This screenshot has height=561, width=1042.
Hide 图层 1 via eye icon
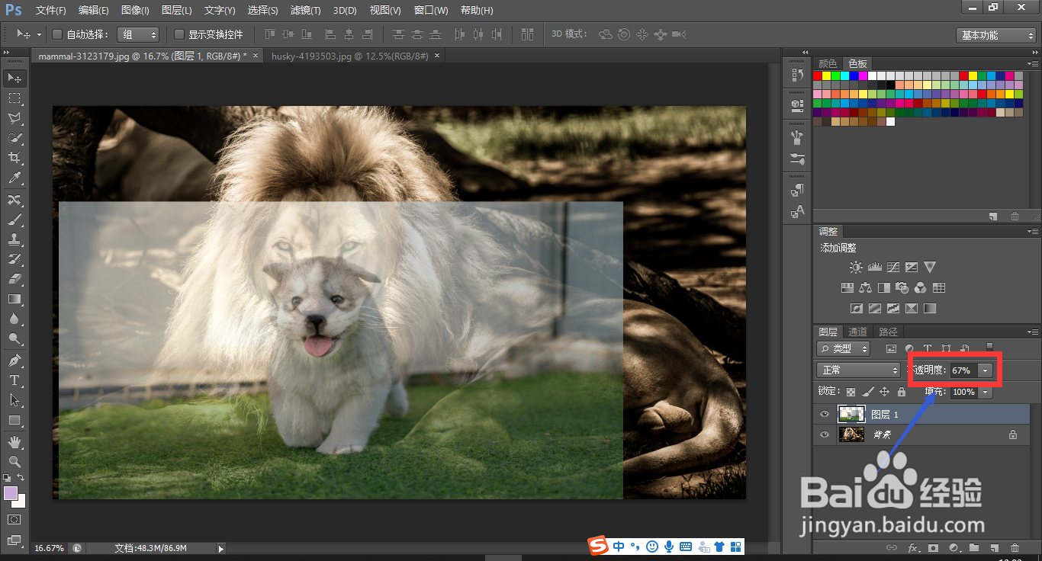[824, 414]
